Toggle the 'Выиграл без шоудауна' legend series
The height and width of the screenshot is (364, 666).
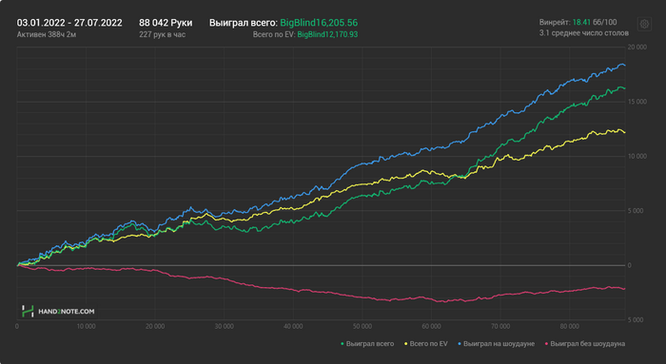[x=585, y=344]
